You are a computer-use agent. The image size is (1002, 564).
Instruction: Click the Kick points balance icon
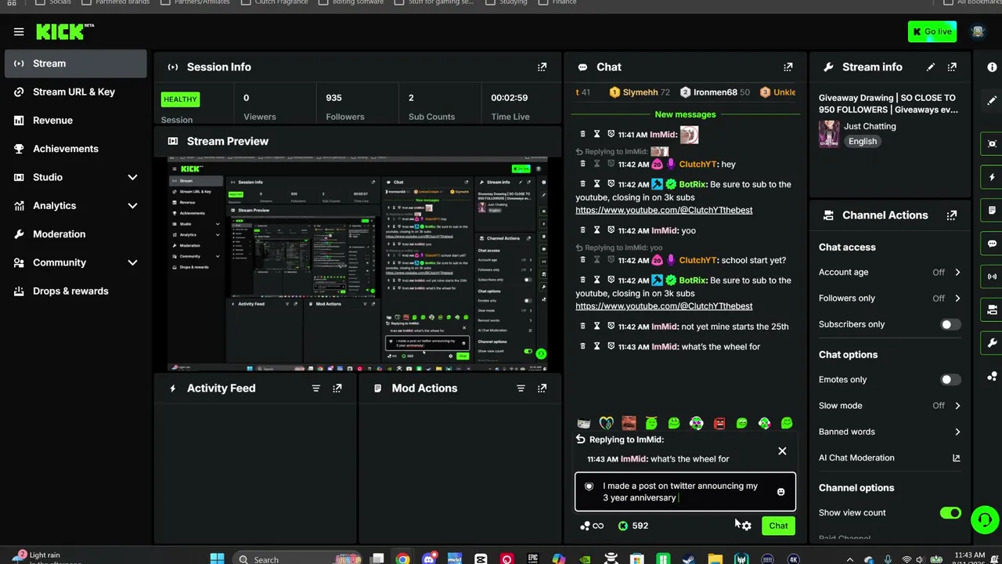(623, 526)
